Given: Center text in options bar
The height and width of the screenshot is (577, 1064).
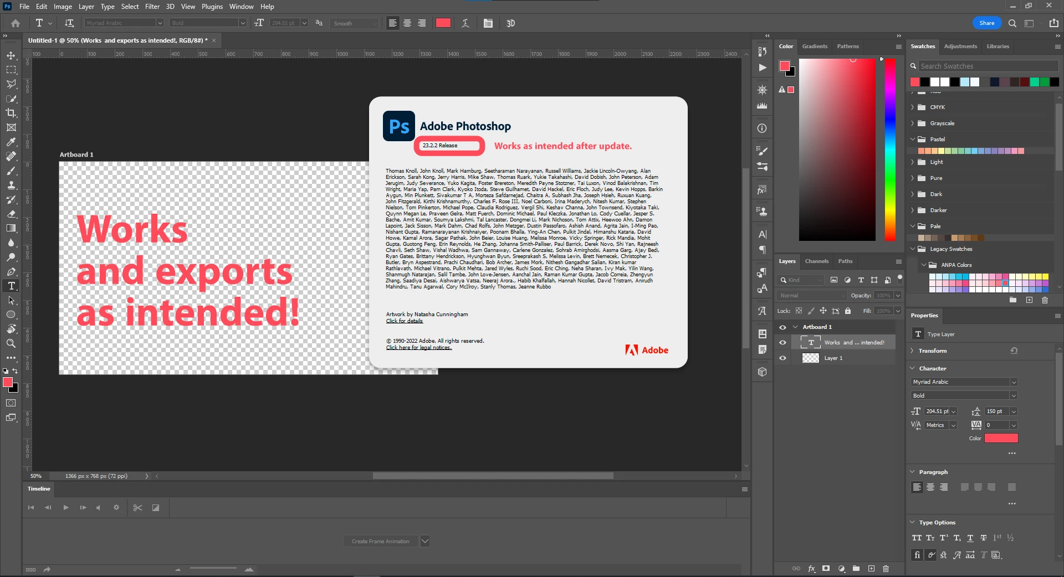Looking at the screenshot, I should (x=407, y=23).
